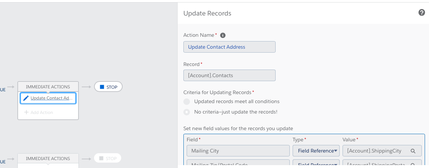Open the second row Field Reference dropdown
Viewport: 429px width, 168px height.
(x=316, y=164)
